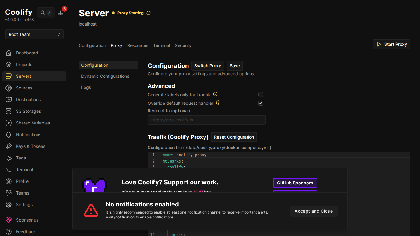Image resolution: width=420 pixels, height=236 pixels.
Task: Click the Sponsor us heart icon
Action: pyautogui.click(x=9, y=220)
